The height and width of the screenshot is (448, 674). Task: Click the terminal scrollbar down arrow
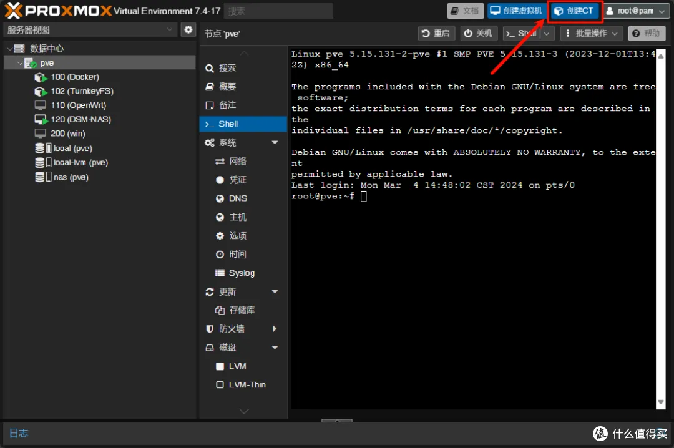[661, 402]
